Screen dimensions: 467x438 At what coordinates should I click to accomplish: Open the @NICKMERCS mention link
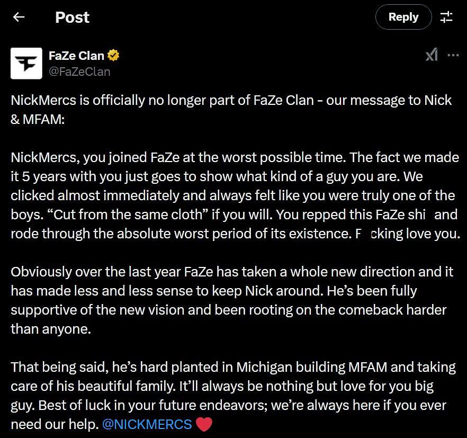147,424
